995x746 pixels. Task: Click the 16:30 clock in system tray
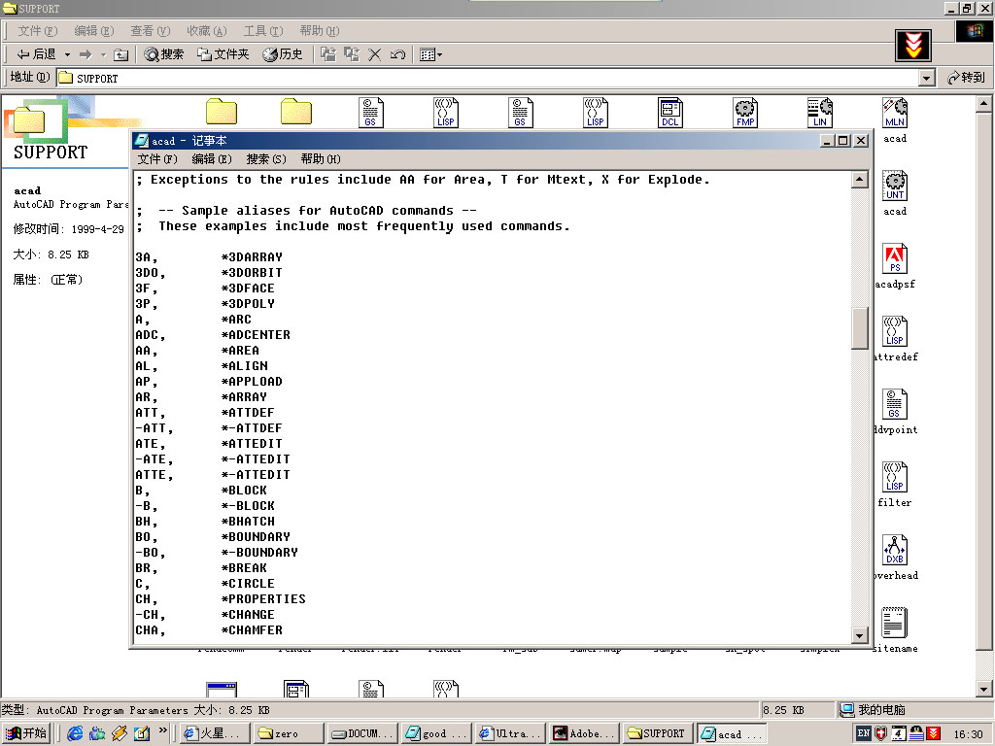point(969,734)
